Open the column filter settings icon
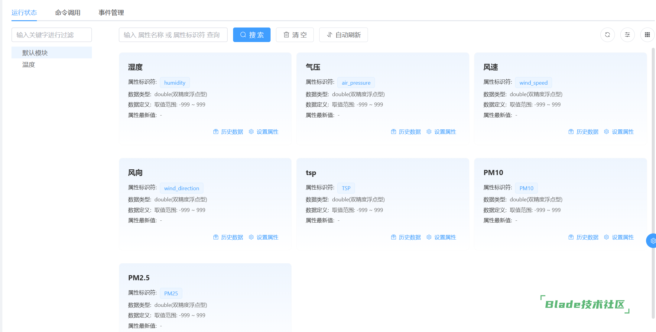The width and height of the screenshot is (656, 332). pyautogui.click(x=627, y=35)
